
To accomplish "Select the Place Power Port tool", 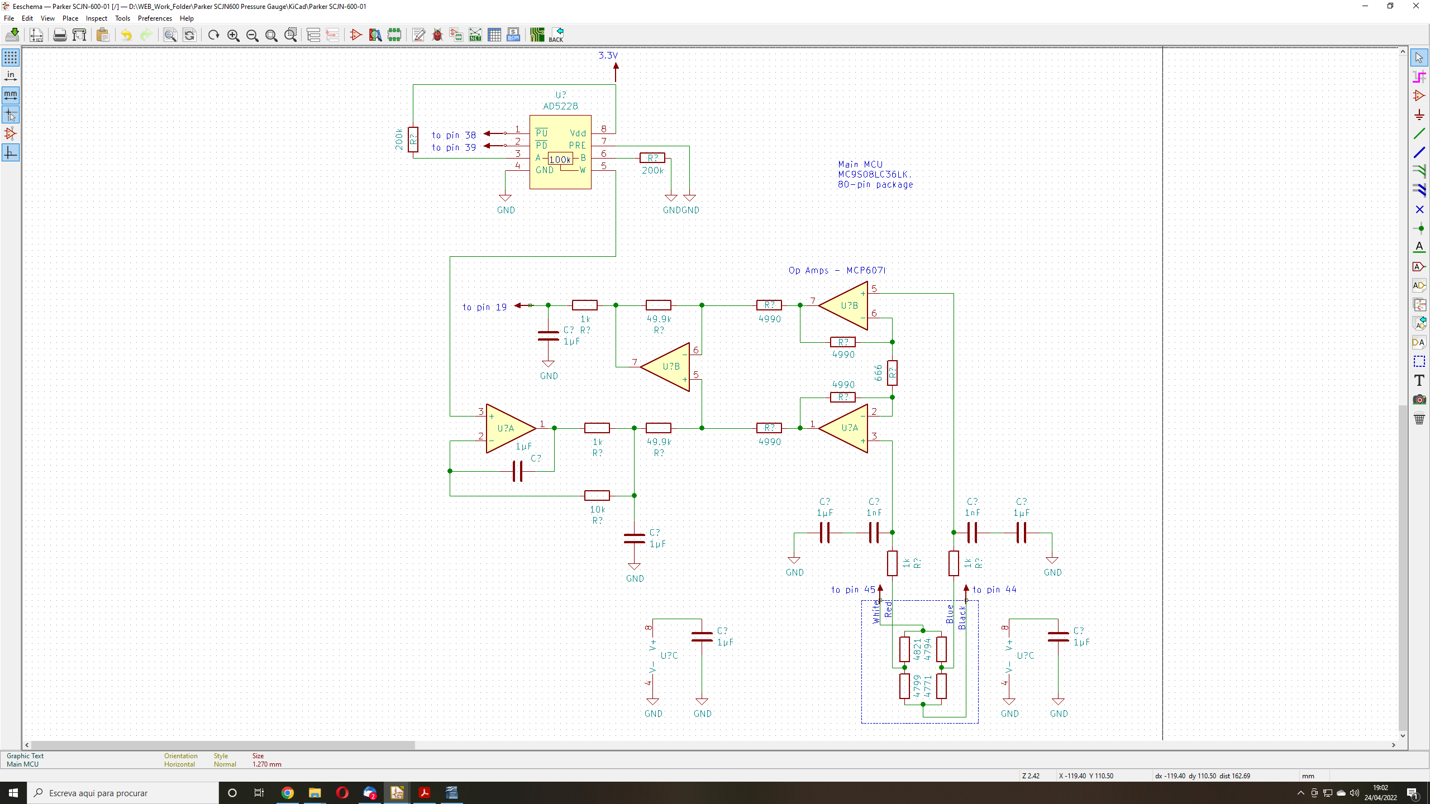I will [x=1419, y=114].
